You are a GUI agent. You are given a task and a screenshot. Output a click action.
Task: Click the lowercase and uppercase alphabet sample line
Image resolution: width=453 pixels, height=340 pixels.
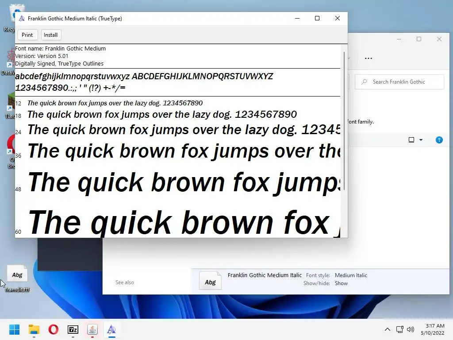[x=144, y=77]
